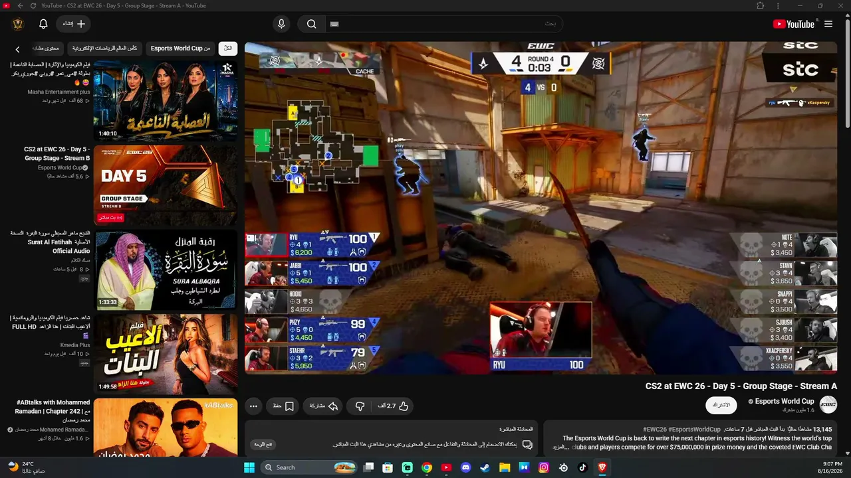
Task: Open the YouTube guide hamburger menu
Action: [x=828, y=24]
